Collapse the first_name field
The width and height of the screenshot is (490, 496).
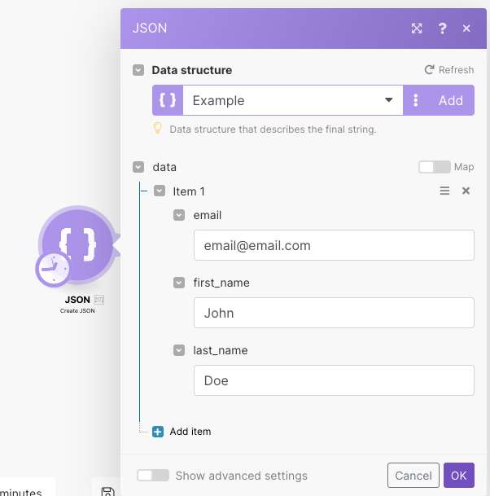tap(179, 283)
